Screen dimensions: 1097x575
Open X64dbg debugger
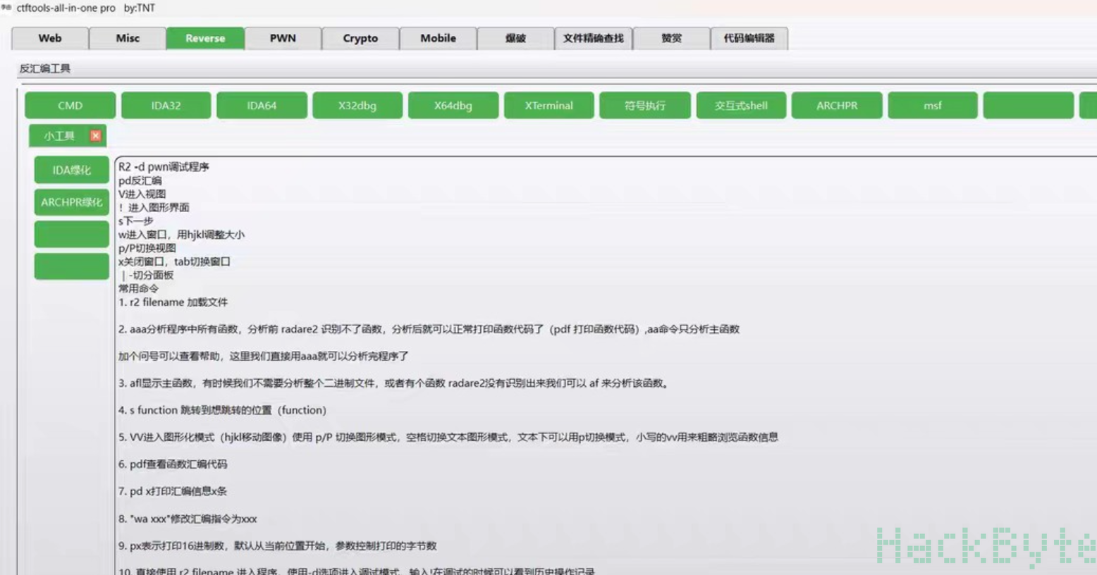click(x=453, y=105)
